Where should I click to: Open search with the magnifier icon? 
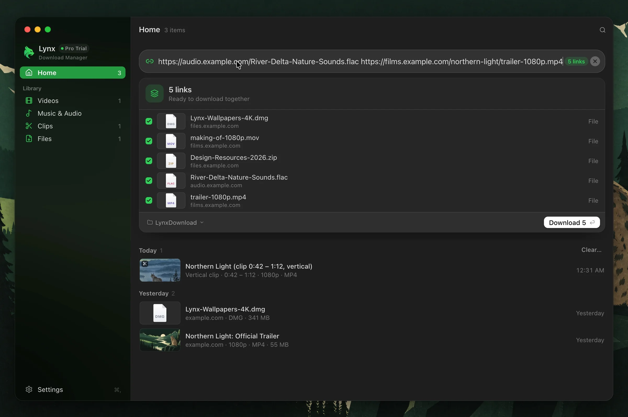click(602, 30)
